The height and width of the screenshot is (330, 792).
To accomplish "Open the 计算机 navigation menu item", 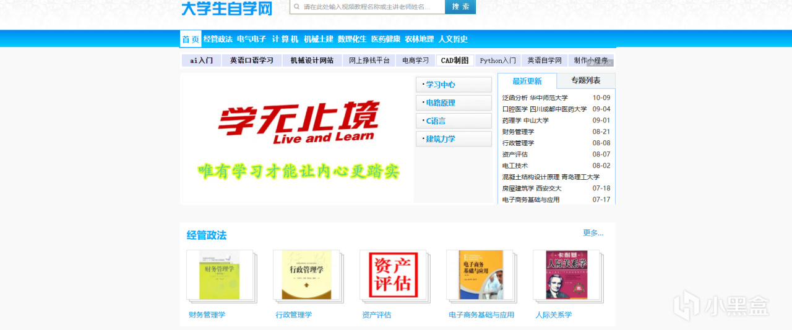I will pyautogui.click(x=285, y=39).
